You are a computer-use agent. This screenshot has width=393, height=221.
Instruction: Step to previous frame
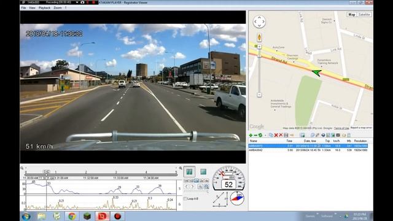[187, 187]
